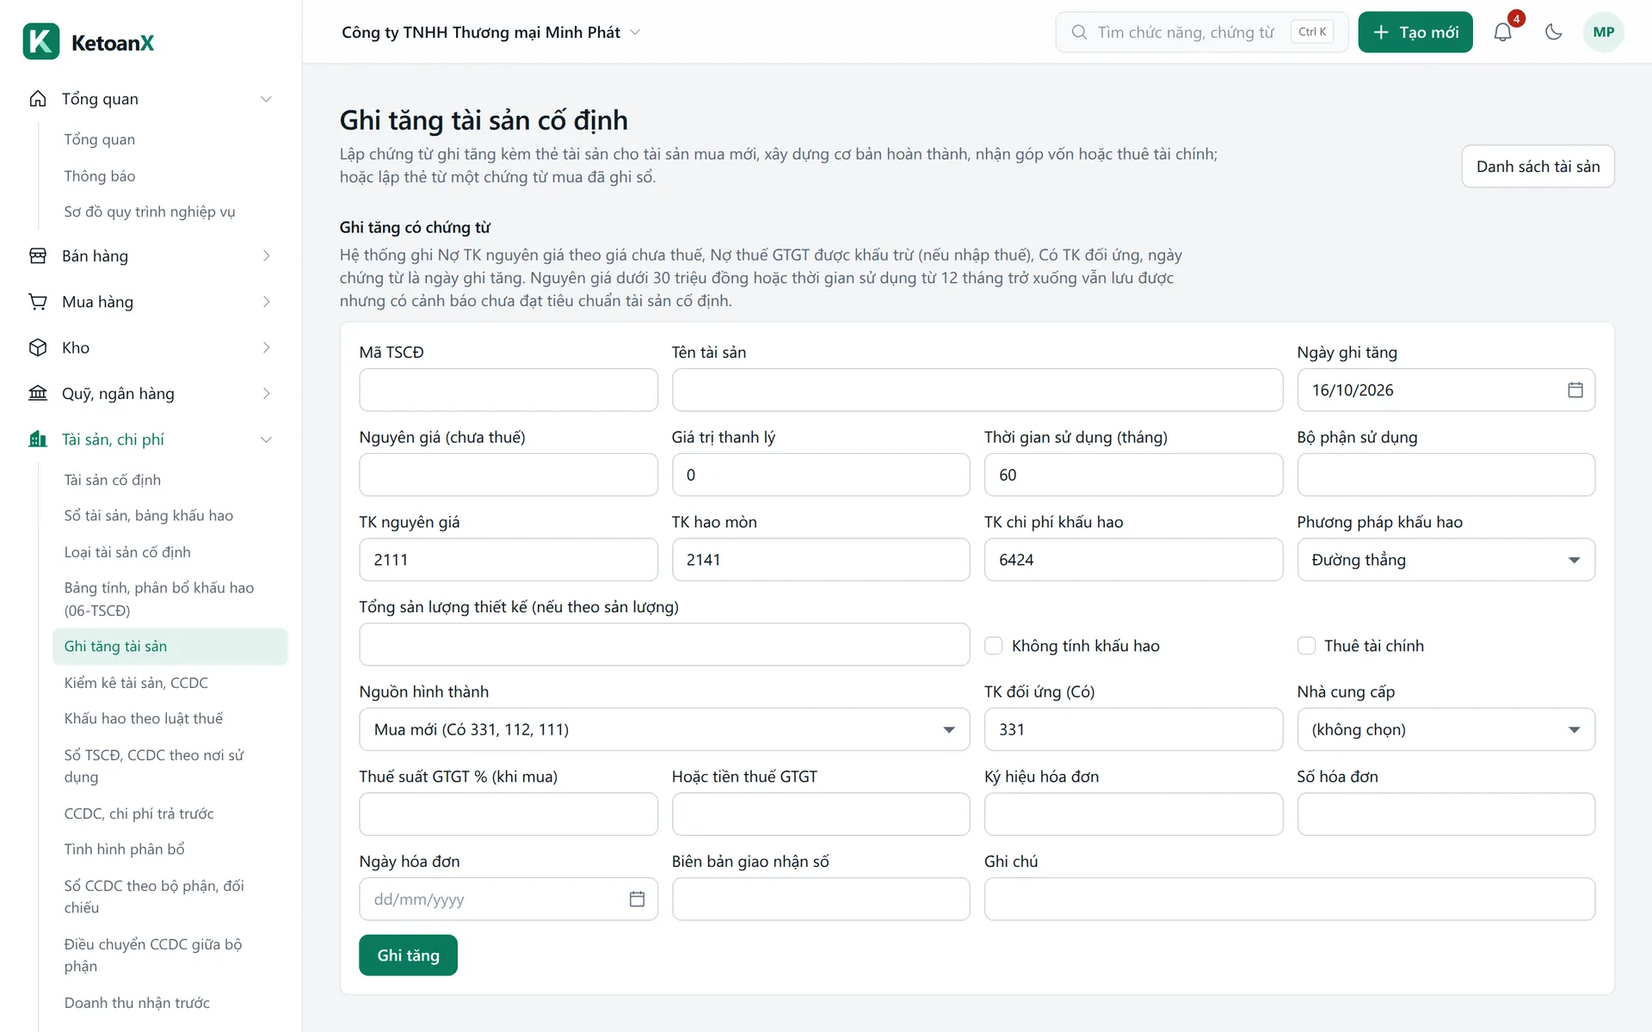This screenshot has width=1652, height=1032.
Task: Focus the top search box
Action: tap(1201, 32)
